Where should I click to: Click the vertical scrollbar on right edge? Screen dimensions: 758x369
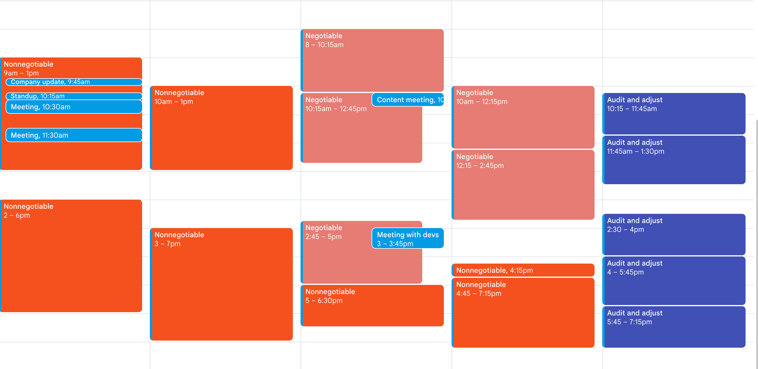pyautogui.click(x=757, y=243)
